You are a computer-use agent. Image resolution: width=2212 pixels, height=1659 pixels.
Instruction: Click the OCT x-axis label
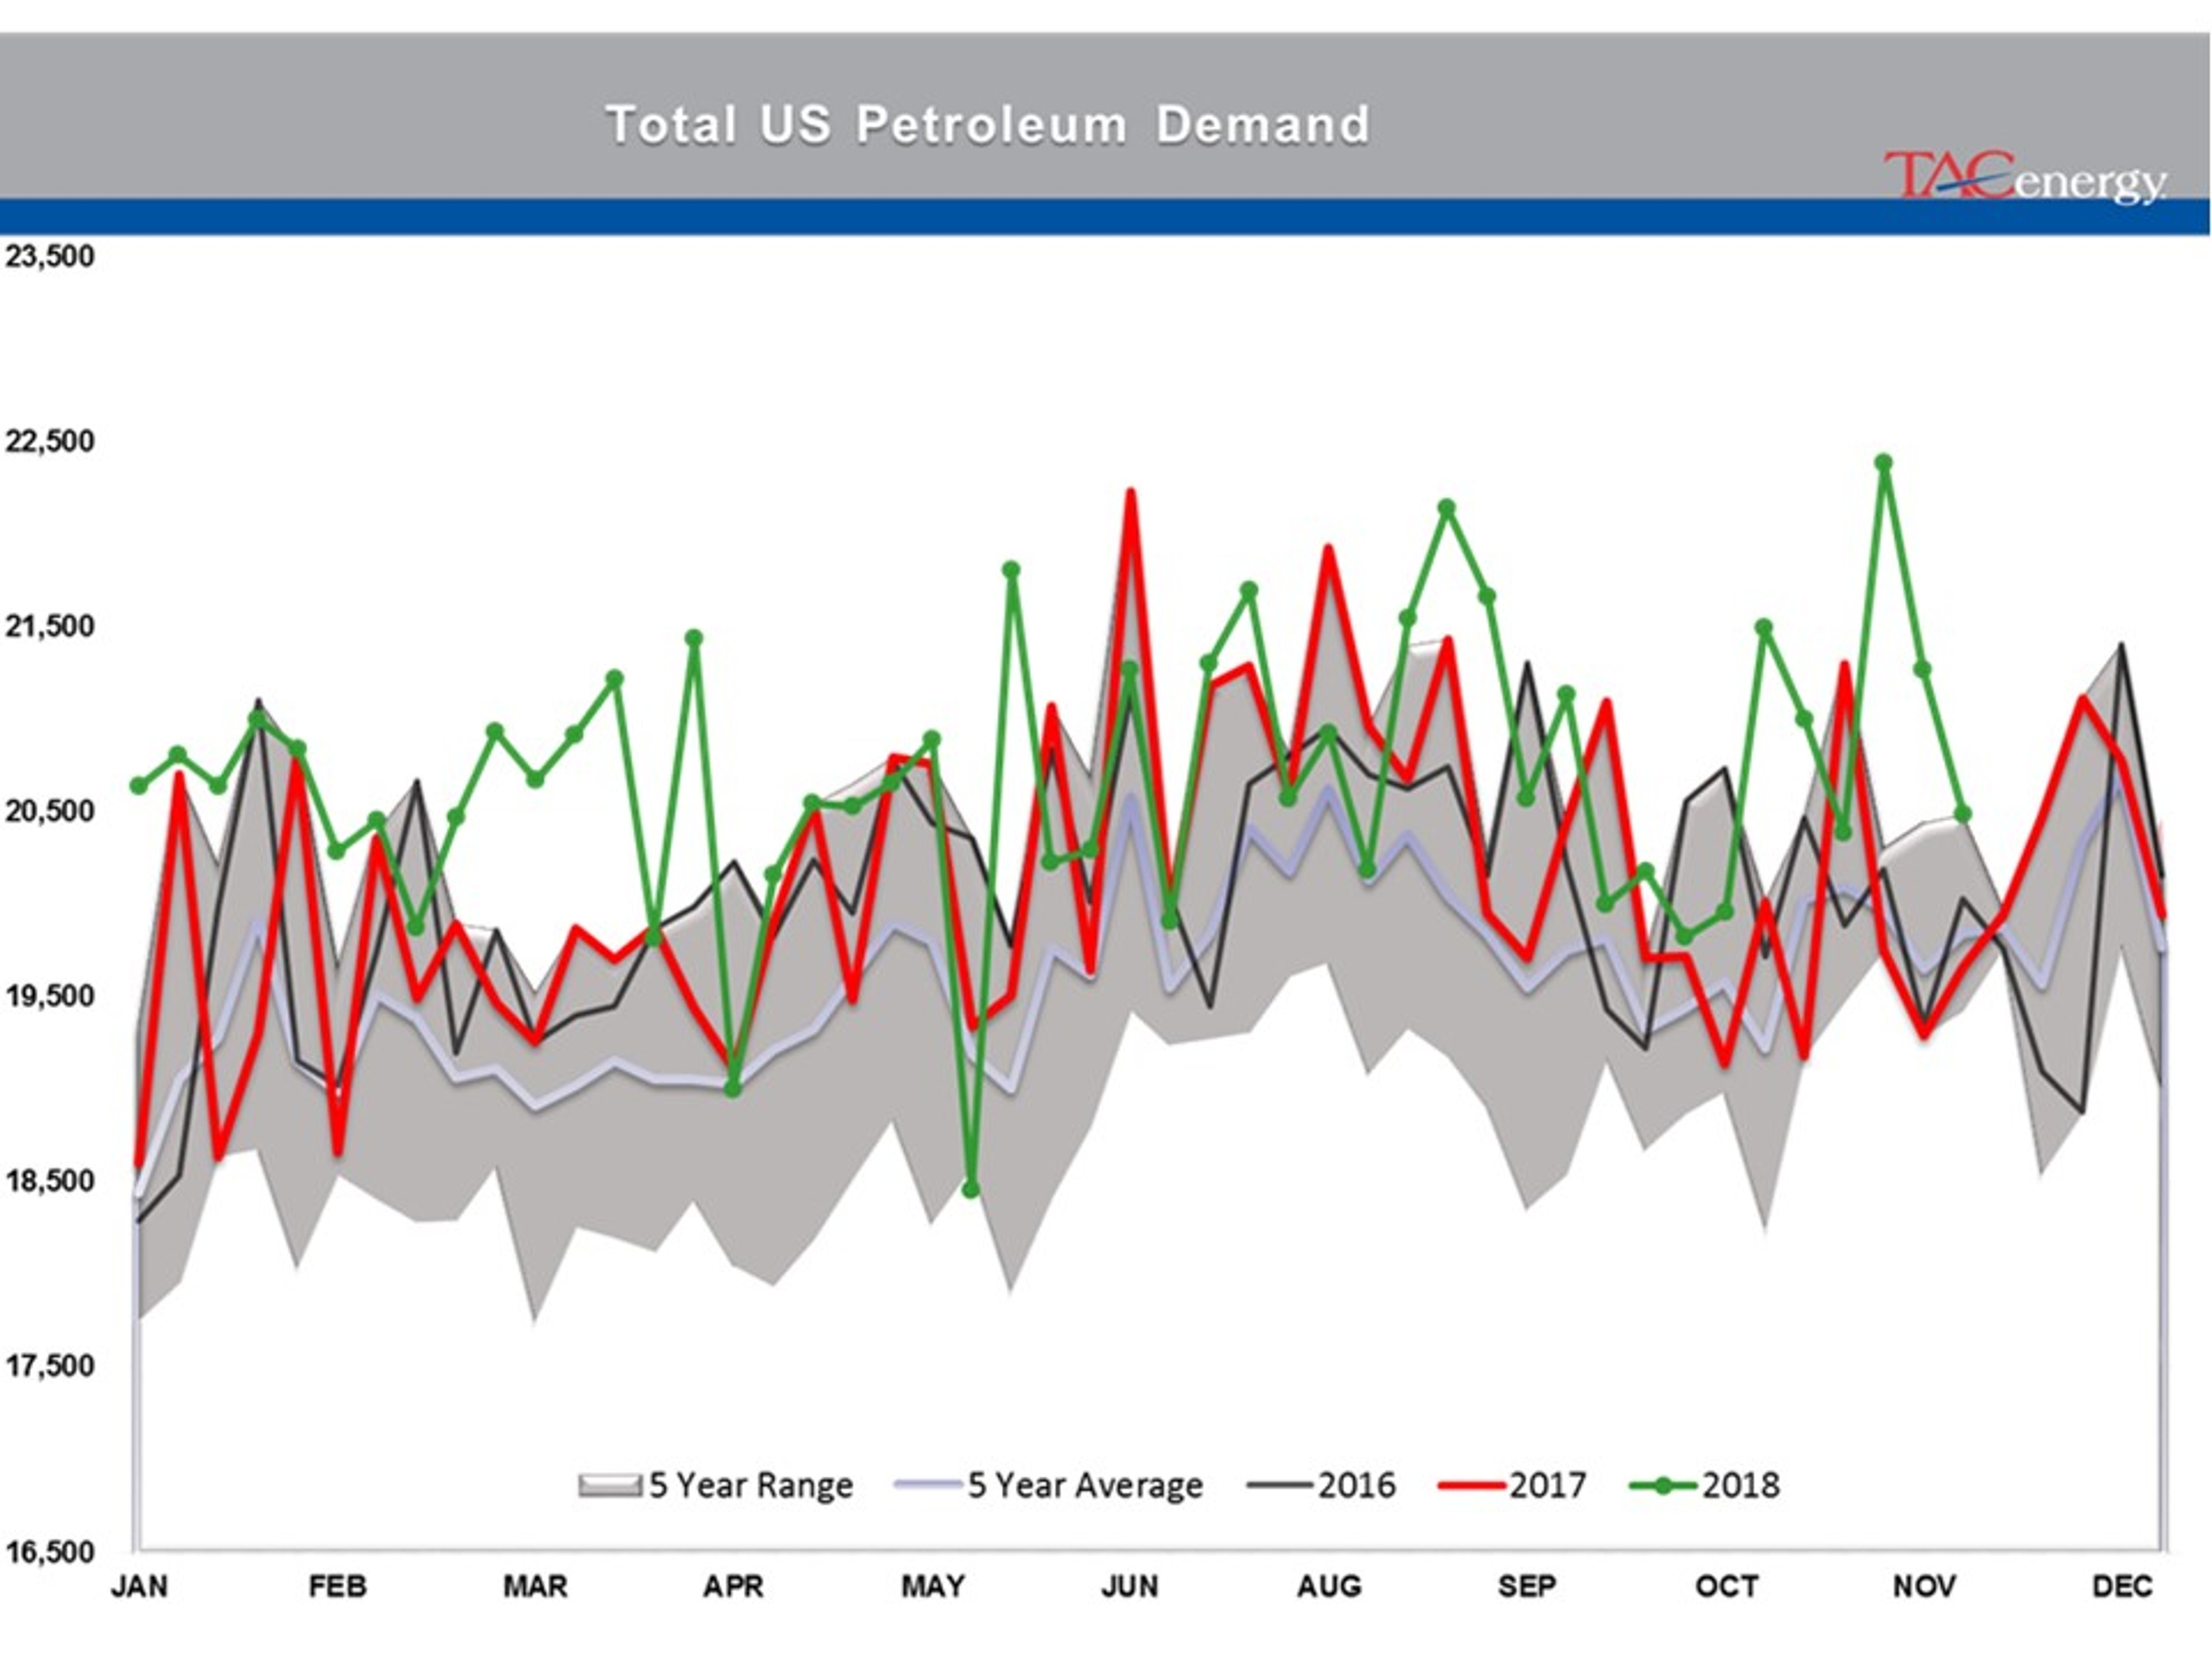tap(1726, 1587)
